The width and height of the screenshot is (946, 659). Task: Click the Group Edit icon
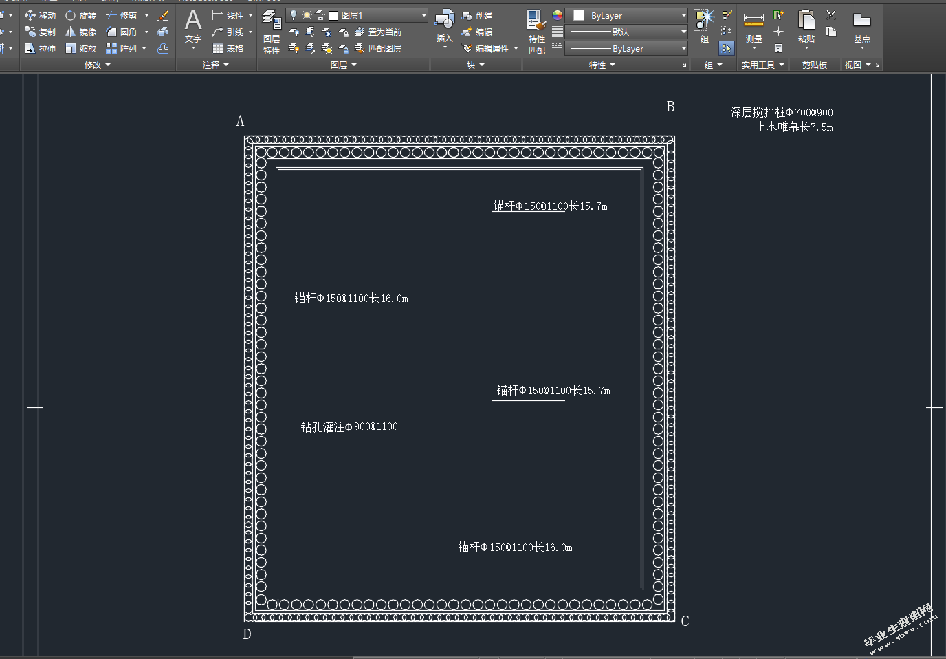pos(727,15)
